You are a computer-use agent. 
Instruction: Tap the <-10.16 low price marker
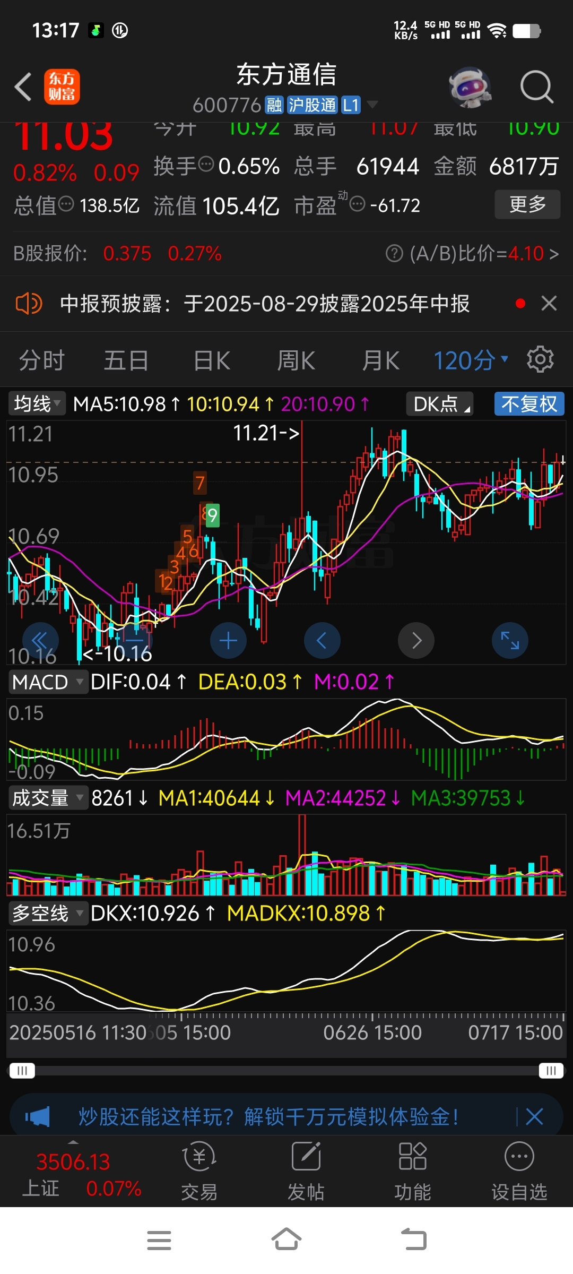(118, 654)
